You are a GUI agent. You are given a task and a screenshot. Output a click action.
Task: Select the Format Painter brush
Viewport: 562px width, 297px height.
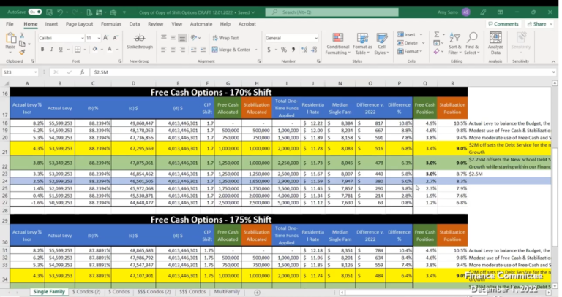(x=22, y=50)
